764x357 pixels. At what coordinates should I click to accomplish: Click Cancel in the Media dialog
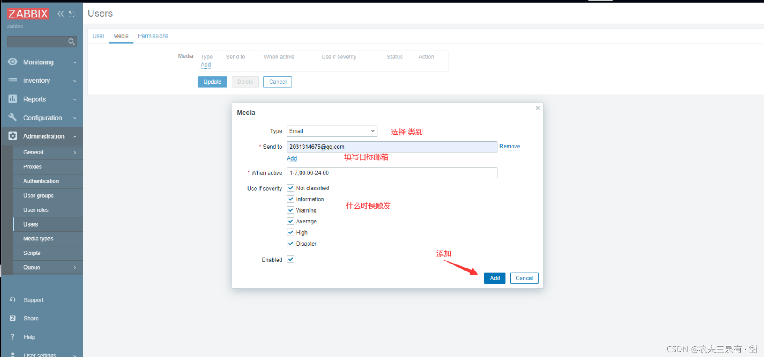coord(524,278)
